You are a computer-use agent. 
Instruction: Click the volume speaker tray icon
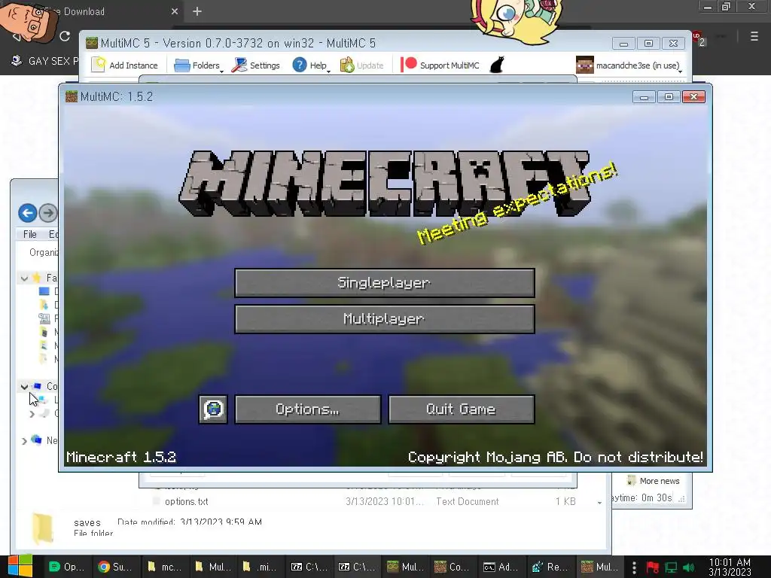click(689, 567)
